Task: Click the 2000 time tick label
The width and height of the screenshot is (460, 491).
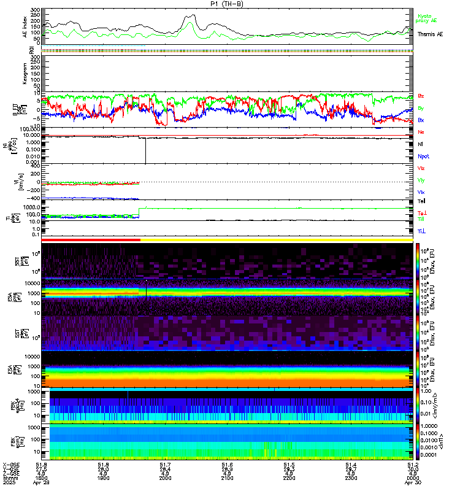Action: [165, 479]
